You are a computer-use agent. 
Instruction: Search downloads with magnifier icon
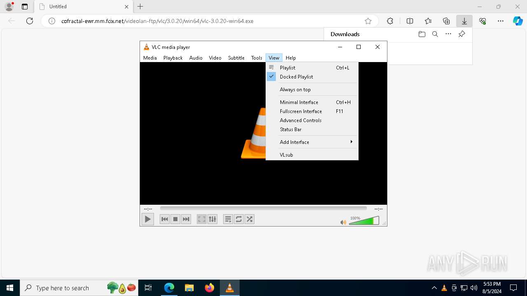coord(435,34)
